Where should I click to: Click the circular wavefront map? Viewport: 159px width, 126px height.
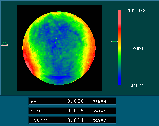(x=59, y=48)
